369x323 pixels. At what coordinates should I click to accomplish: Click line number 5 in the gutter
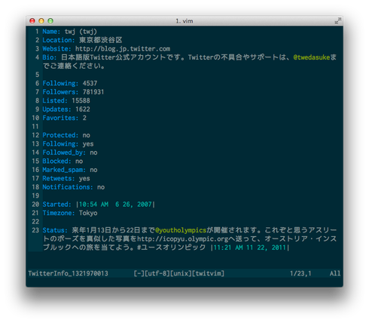pyautogui.click(x=37, y=75)
